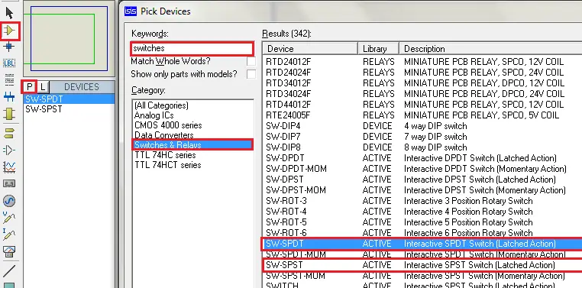Select the Text Script tool
Image resolution: width=582 pixels, height=288 pixels.
[x=9, y=79]
